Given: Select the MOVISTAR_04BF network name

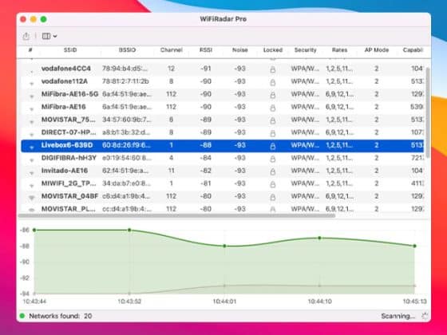Looking at the screenshot, I should coord(70,196).
